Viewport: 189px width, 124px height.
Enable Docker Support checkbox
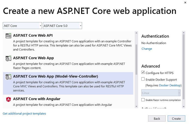(x=143, y=79)
